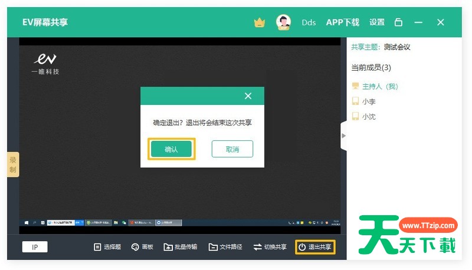Click APP下载 download link
Screen dimensions: 472x270
tap(342, 22)
